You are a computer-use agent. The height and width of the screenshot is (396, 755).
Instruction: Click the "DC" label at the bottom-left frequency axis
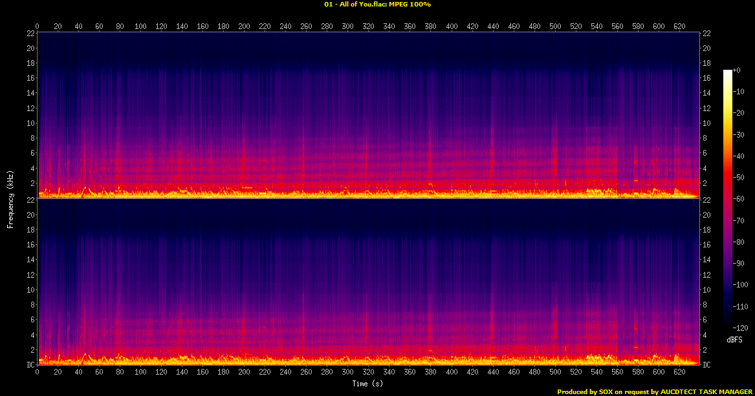click(29, 365)
